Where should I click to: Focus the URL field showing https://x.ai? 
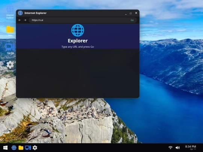pyautogui.click(x=83, y=20)
